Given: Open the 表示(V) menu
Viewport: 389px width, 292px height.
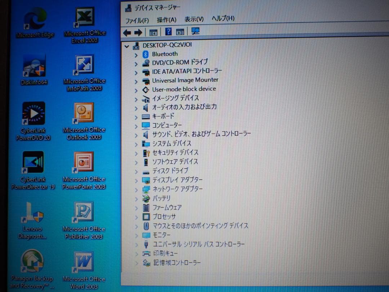Looking at the screenshot, I should point(194,19).
